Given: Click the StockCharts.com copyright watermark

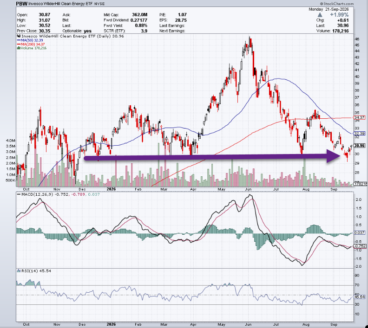Looking at the screenshot, I should coord(337,4).
